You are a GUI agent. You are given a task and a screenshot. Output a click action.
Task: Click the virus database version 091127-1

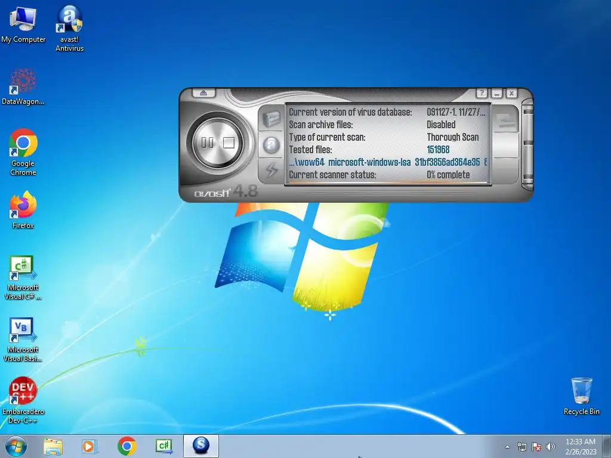[x=456, y=112]
